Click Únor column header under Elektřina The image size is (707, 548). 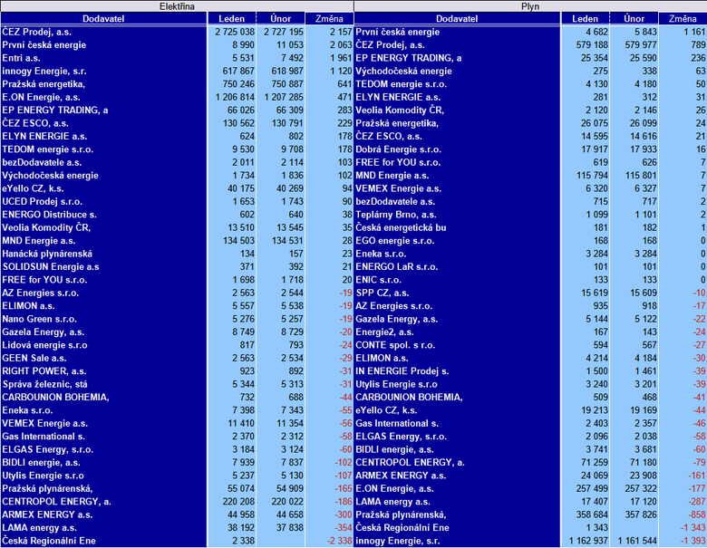280,18
